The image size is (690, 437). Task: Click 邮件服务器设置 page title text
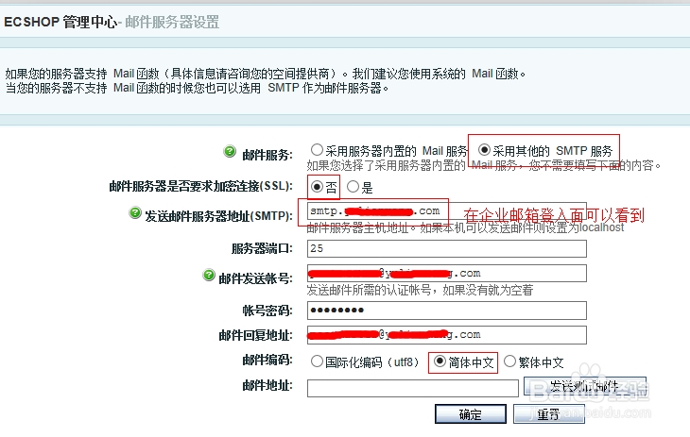pos(172,22)
